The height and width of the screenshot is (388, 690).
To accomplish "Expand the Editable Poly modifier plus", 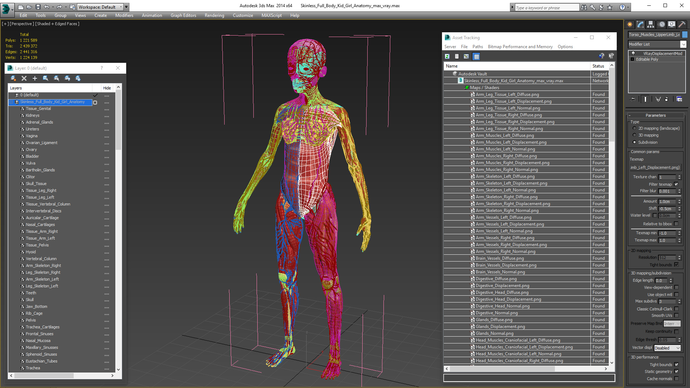I will point(632,59).
